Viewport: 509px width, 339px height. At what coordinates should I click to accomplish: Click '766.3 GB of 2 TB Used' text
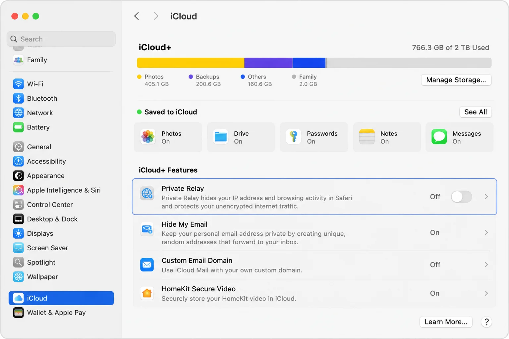pyautogui.click(x=451, y=48)
